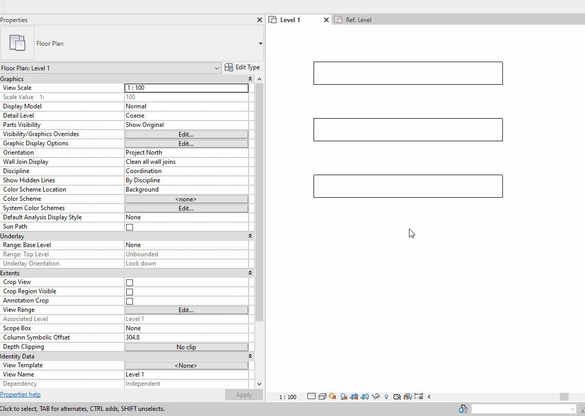Check the Crop Region Visible checkbox

click(129, 291)
